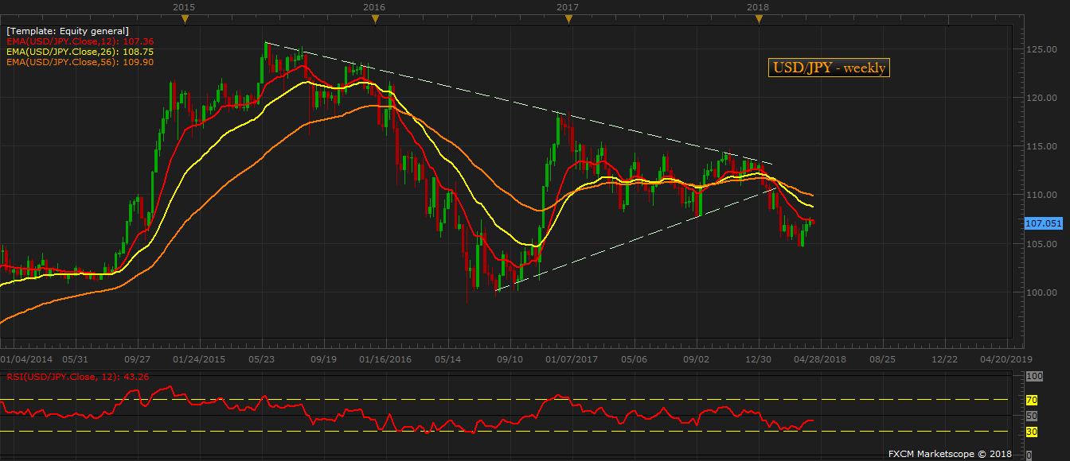Click the RSI level label 50

tap(1030, 416)
